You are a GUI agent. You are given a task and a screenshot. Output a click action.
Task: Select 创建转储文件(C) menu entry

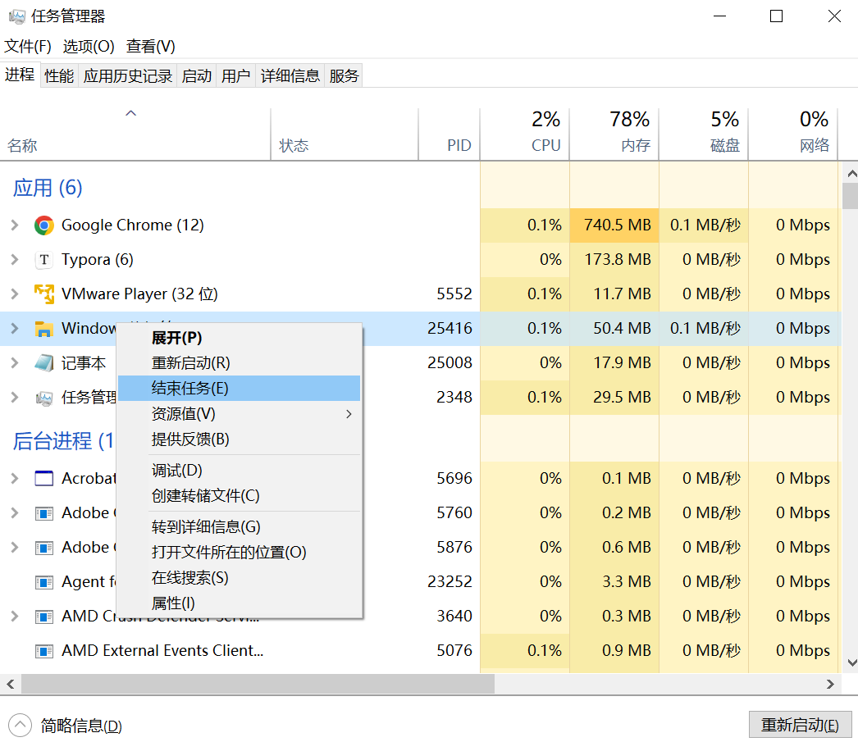pyautogui.click(x=240, y=495)
